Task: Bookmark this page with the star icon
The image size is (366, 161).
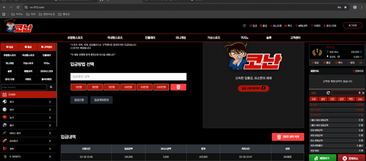Action: pyautogui.click(x=345, y=7)
